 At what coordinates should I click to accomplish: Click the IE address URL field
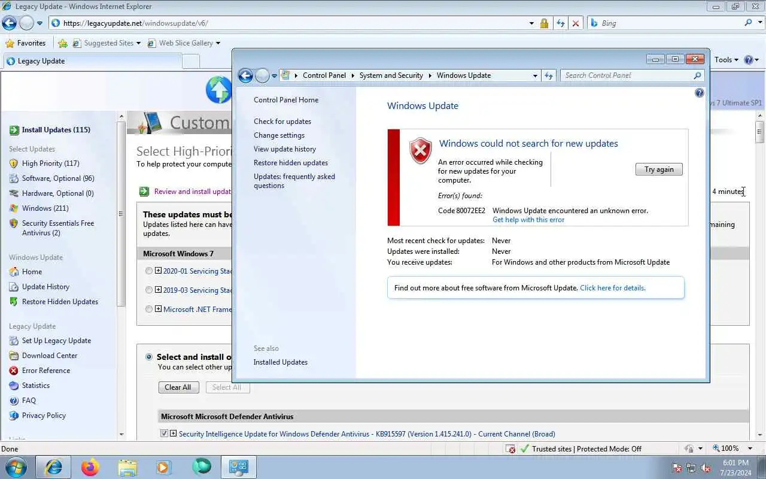(x=287, y=23)
